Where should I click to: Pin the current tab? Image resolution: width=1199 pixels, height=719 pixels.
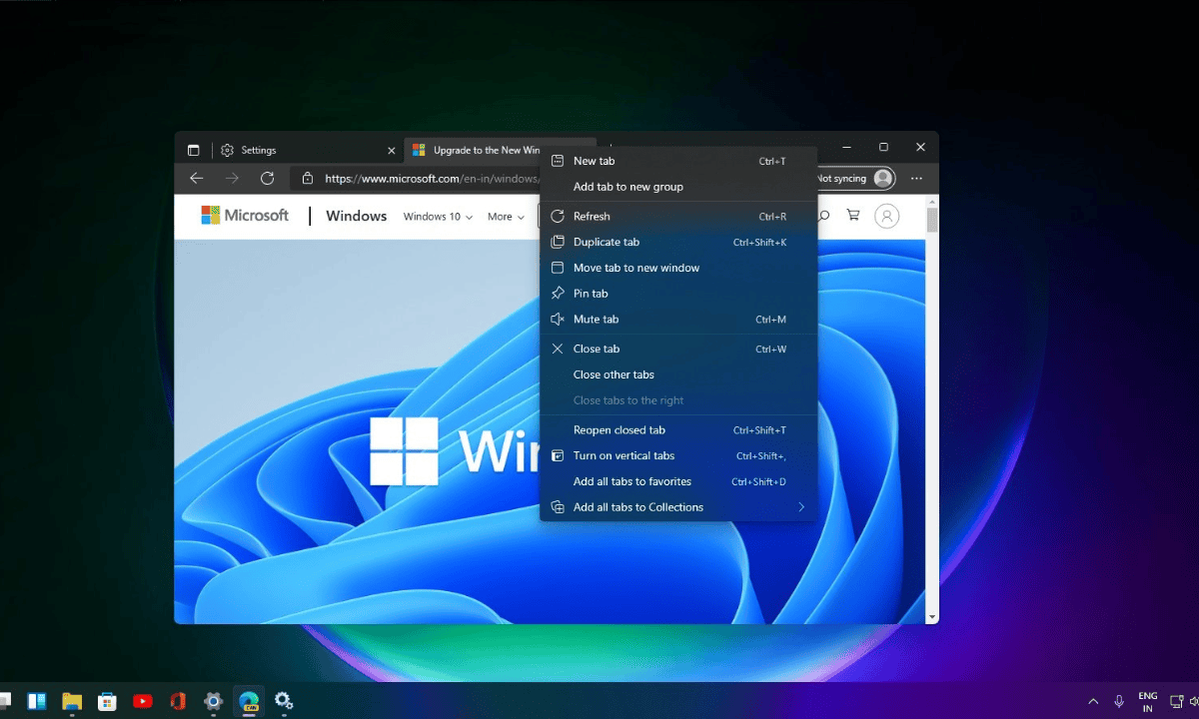[591, 293]
